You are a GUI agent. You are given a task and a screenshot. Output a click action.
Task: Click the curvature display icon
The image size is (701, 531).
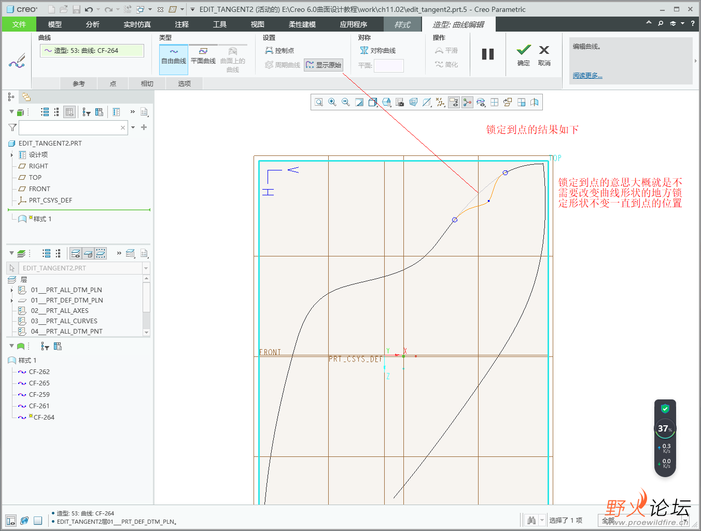click(481, 102)
